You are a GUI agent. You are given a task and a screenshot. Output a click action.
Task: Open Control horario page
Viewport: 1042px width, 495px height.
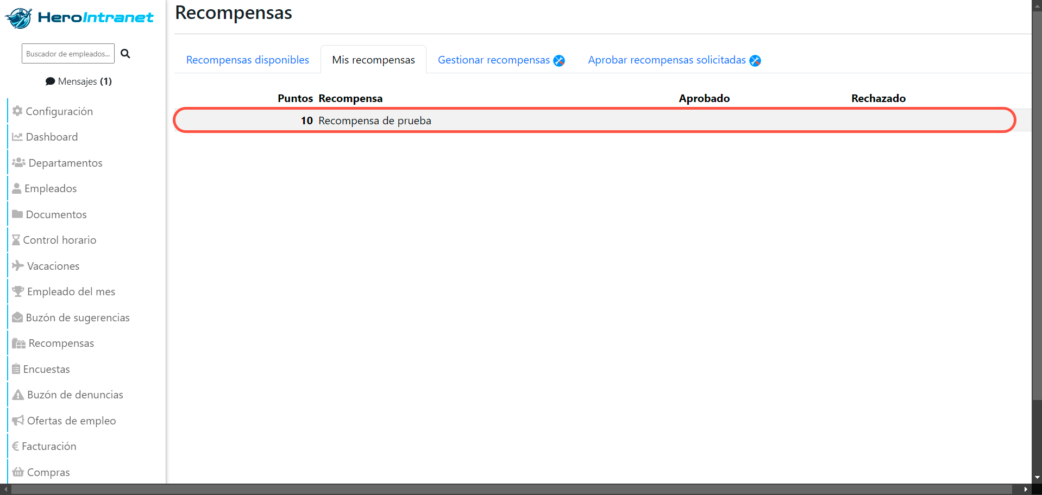coord(60,240)
